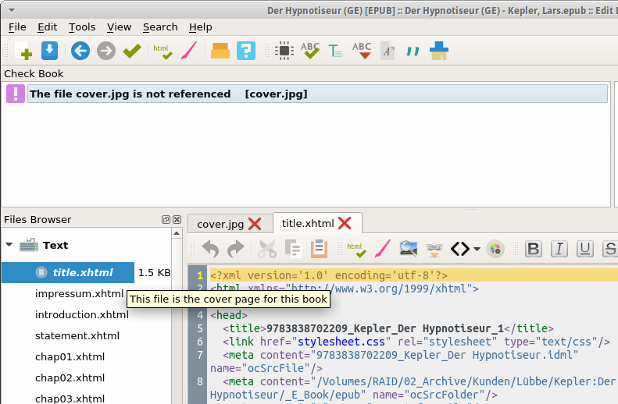The width and height of the screenshot is (618, 404).
Task: Open chap03.xhtml file
Action: coord(70,399)
